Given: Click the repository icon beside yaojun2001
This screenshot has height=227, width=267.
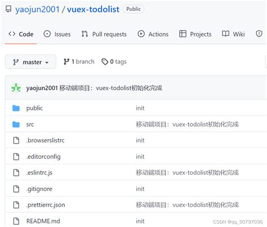Looking at the screenshot, I should pos(8,9).
